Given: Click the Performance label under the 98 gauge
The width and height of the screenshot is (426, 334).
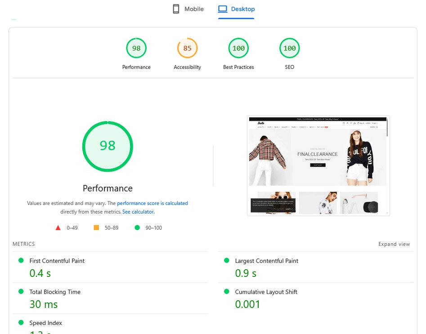Looking at the screenshot, I should (x=136, y=67).
